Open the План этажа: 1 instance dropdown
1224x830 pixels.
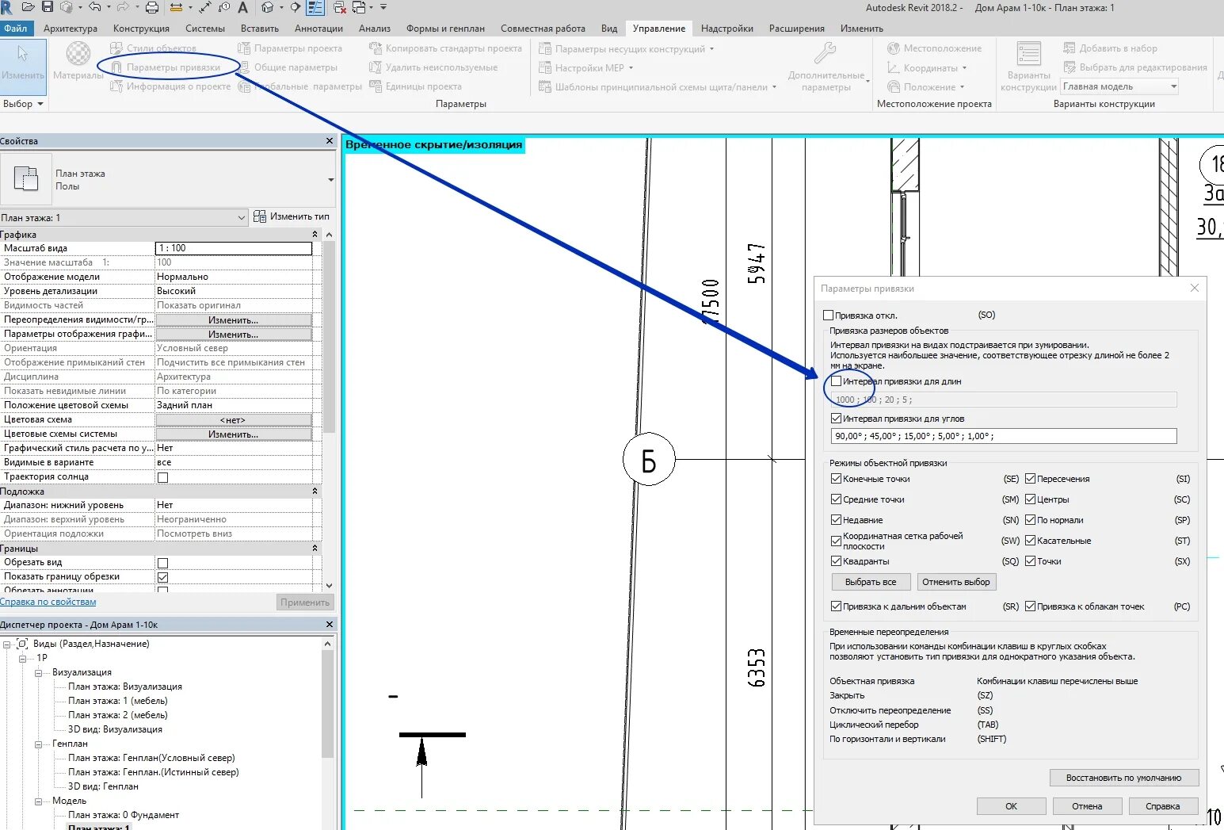pos(124,217)
